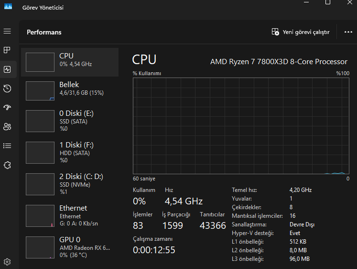Click the Hyper-V desteği Evet value
The width and height of the screenshot is (357, 269).
(295, 233)
